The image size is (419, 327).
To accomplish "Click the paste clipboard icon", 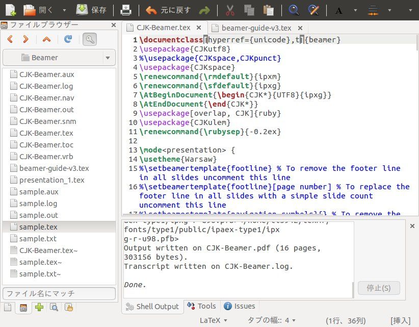I will tap(268, 10).
